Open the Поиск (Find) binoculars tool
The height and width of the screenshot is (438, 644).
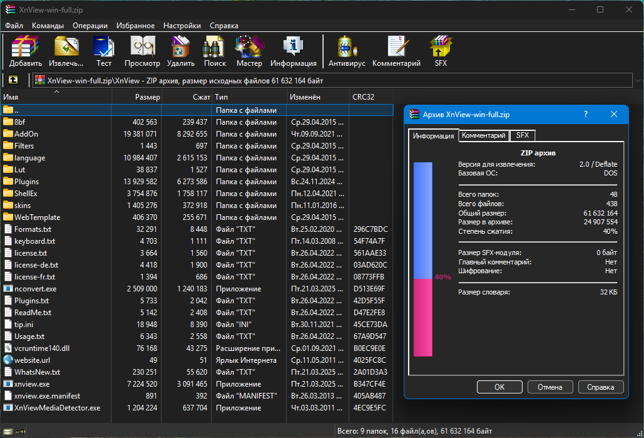coord(215,51)
